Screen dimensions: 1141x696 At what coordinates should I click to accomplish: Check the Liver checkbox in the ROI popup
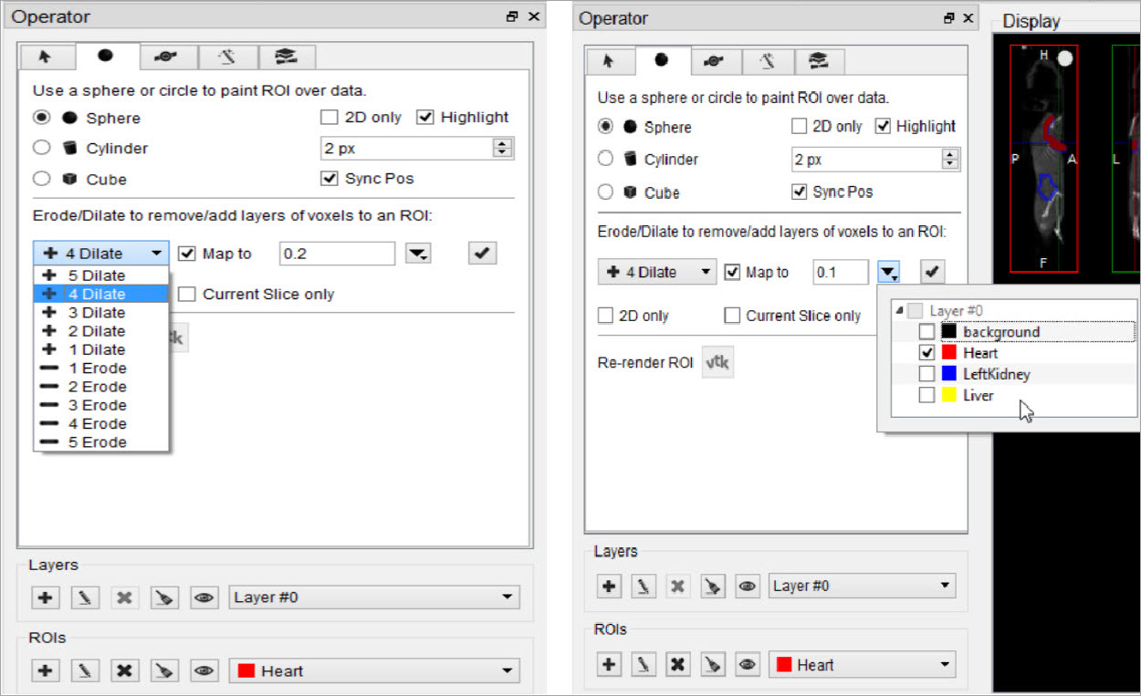(926, 395)
